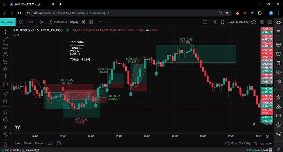The image size is (283, 152).
Task: Save chart layout via cloud icon
Action: click(254, 22)
